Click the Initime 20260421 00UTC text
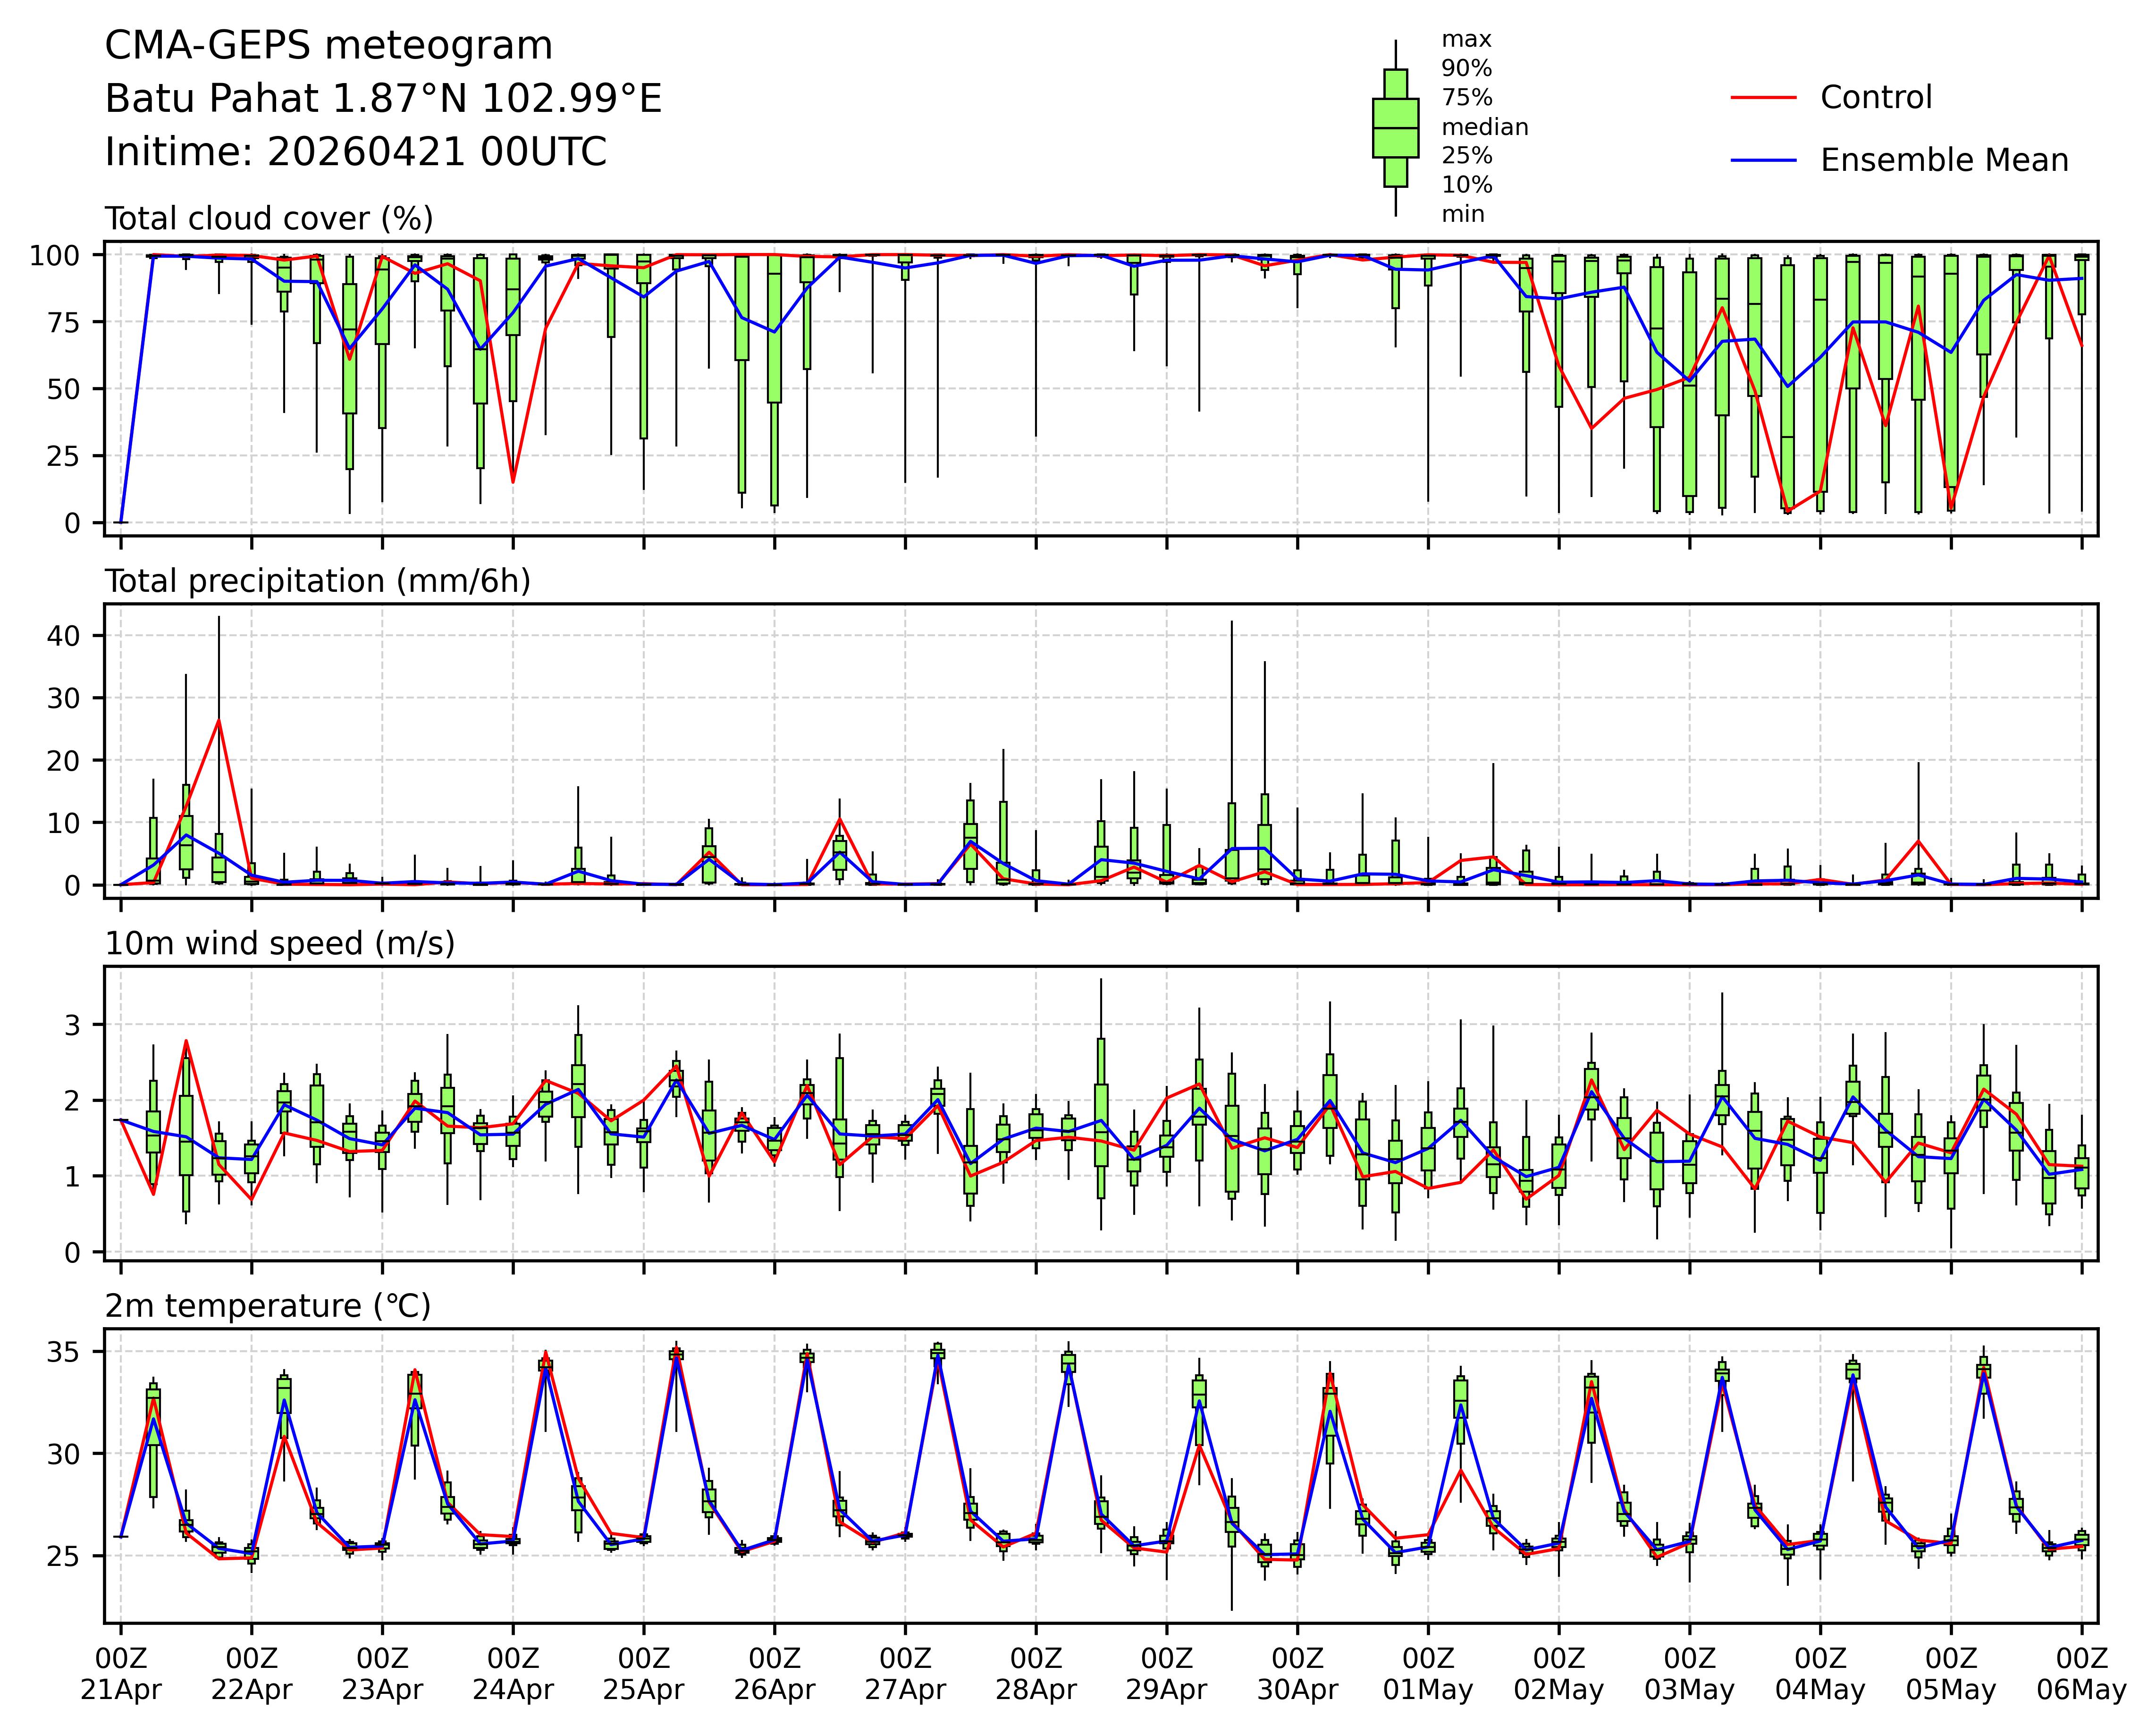This screenshot has width=2156, height=1733. pos(356,152)
